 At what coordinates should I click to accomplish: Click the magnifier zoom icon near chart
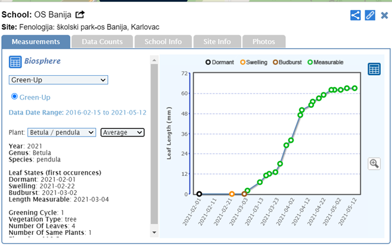(x=374, y=163)
